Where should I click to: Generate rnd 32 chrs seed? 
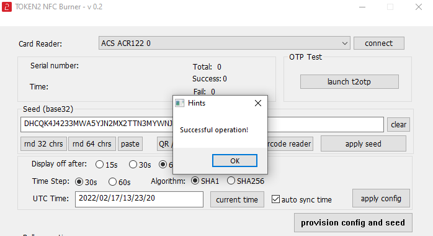[43, 143]
